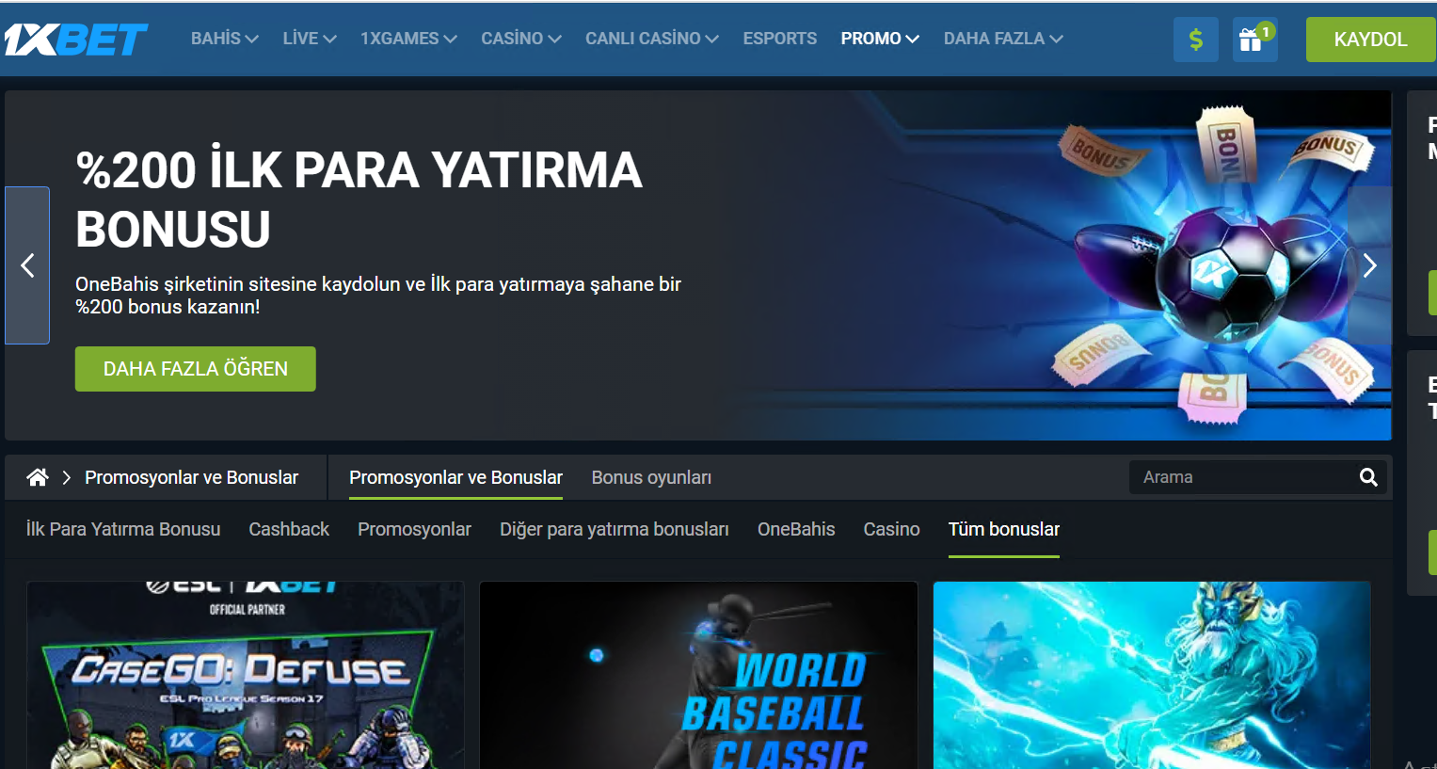Expand the LİVE dropdown menu
Image resolution: width=1437 pixels, height=769 pixels.
coord(310,39)
